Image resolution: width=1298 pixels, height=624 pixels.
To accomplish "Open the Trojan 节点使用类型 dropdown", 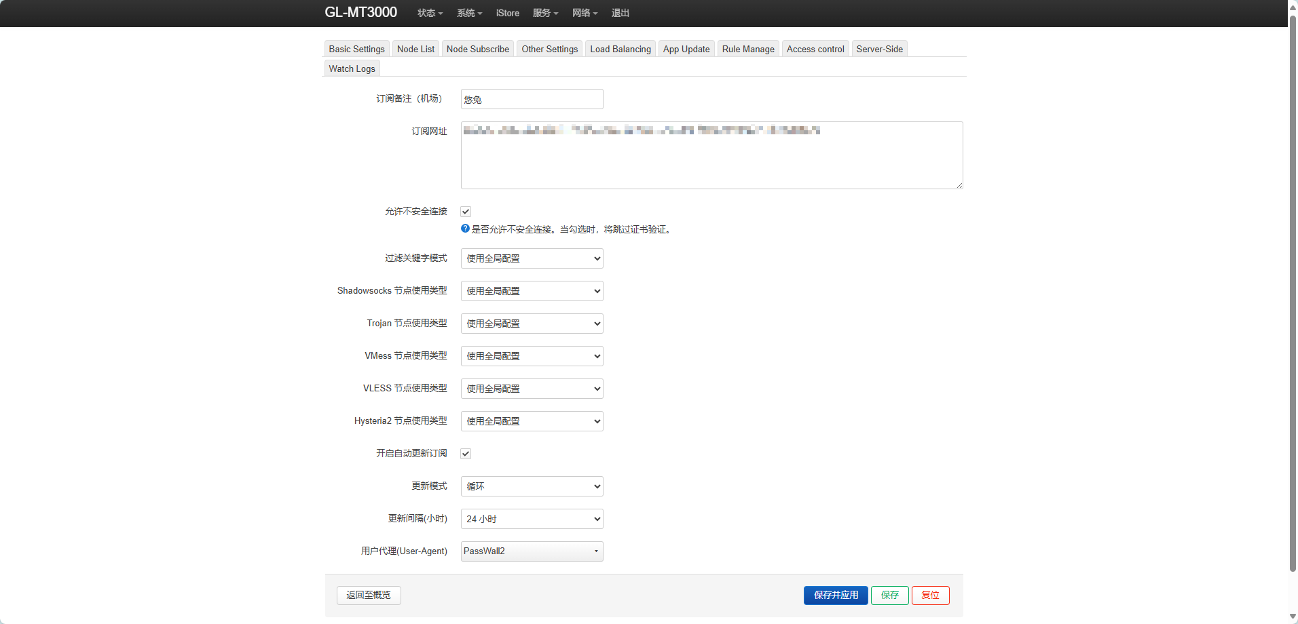I will 531,324.
